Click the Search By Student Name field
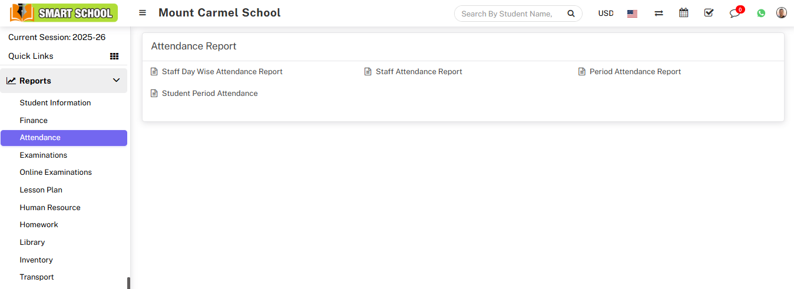Viewport: 794px width, 289px height. [507, 14]
